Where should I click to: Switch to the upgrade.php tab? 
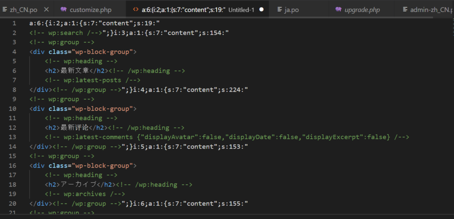pos(362,9)
